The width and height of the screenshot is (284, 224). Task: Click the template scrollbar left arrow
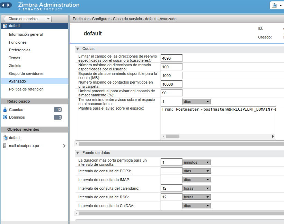tap(163, 136)
